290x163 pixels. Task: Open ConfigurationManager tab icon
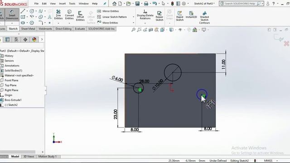pyautogui.click(x=16, y=39)
